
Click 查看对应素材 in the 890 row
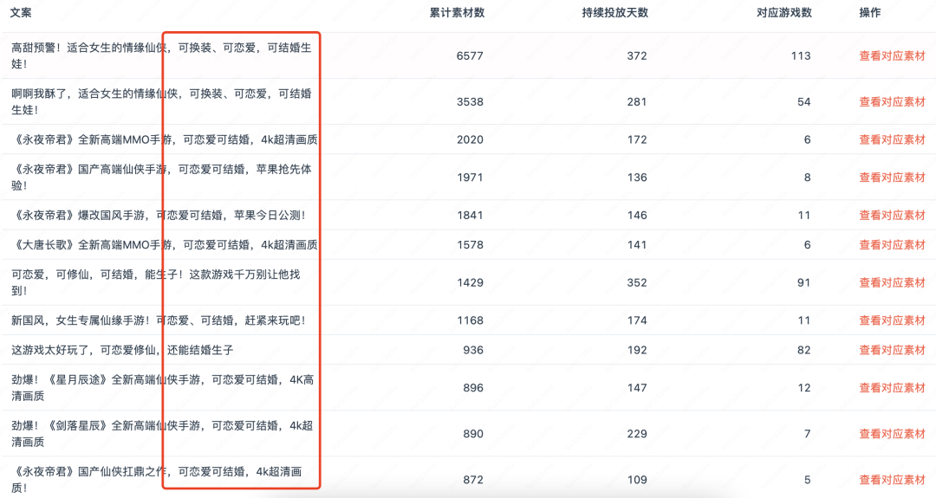click(892, 434)
